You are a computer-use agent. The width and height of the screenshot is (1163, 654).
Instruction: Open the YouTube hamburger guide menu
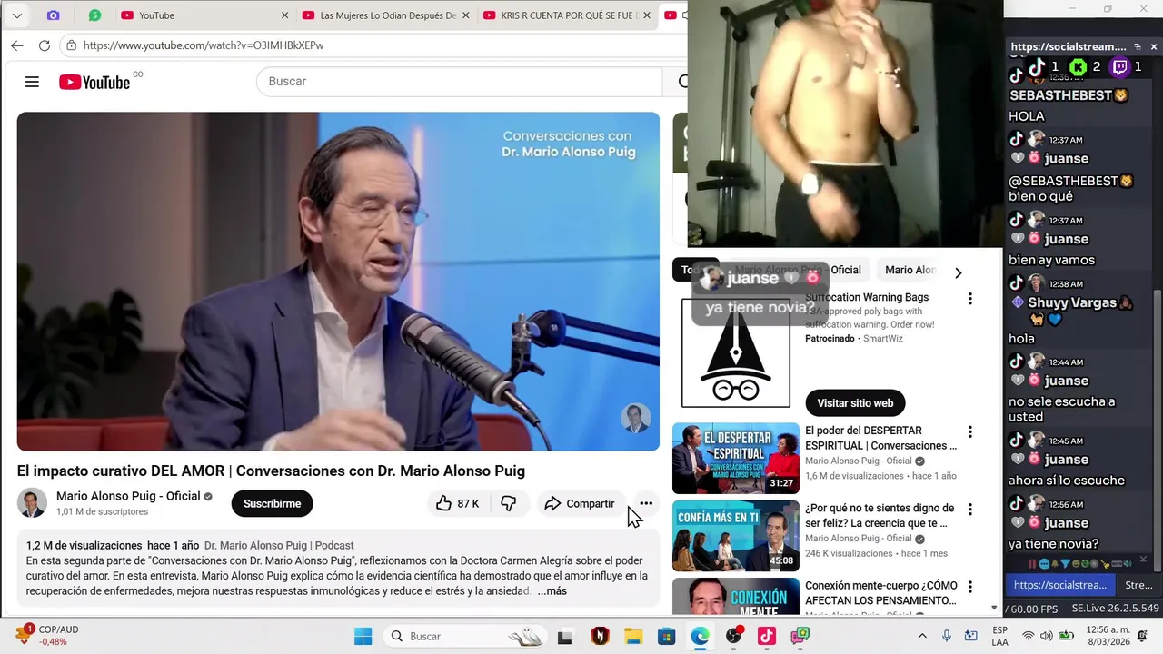pos(32,82)
